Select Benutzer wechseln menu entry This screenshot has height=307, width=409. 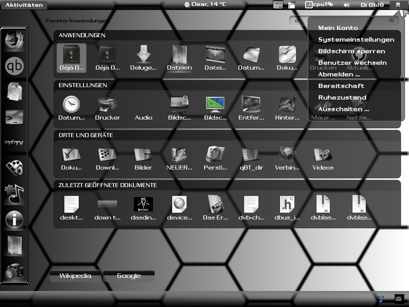click(352, 63)
